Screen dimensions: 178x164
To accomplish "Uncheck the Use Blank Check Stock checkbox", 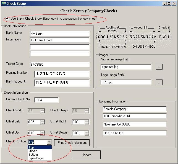I will [7, 19].
